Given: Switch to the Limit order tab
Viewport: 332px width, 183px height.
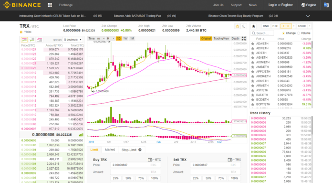Looking at the screenshot, I should (x=94, y=150).
